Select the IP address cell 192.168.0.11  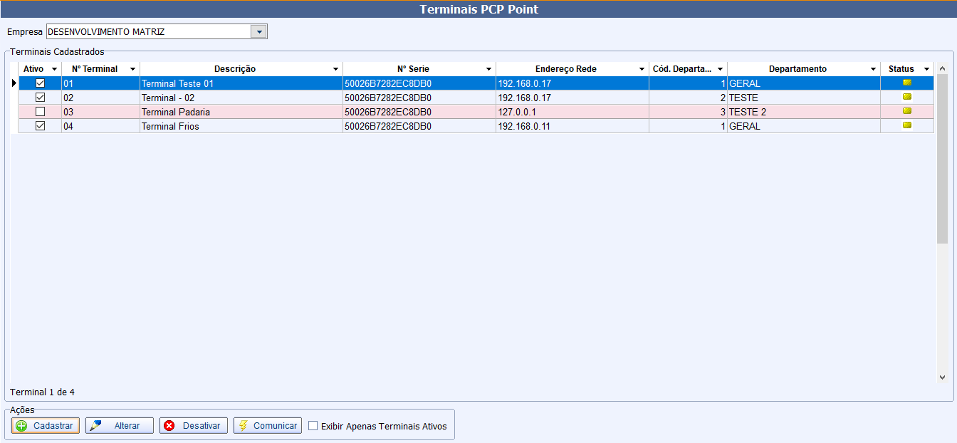[x=524, y=126]
